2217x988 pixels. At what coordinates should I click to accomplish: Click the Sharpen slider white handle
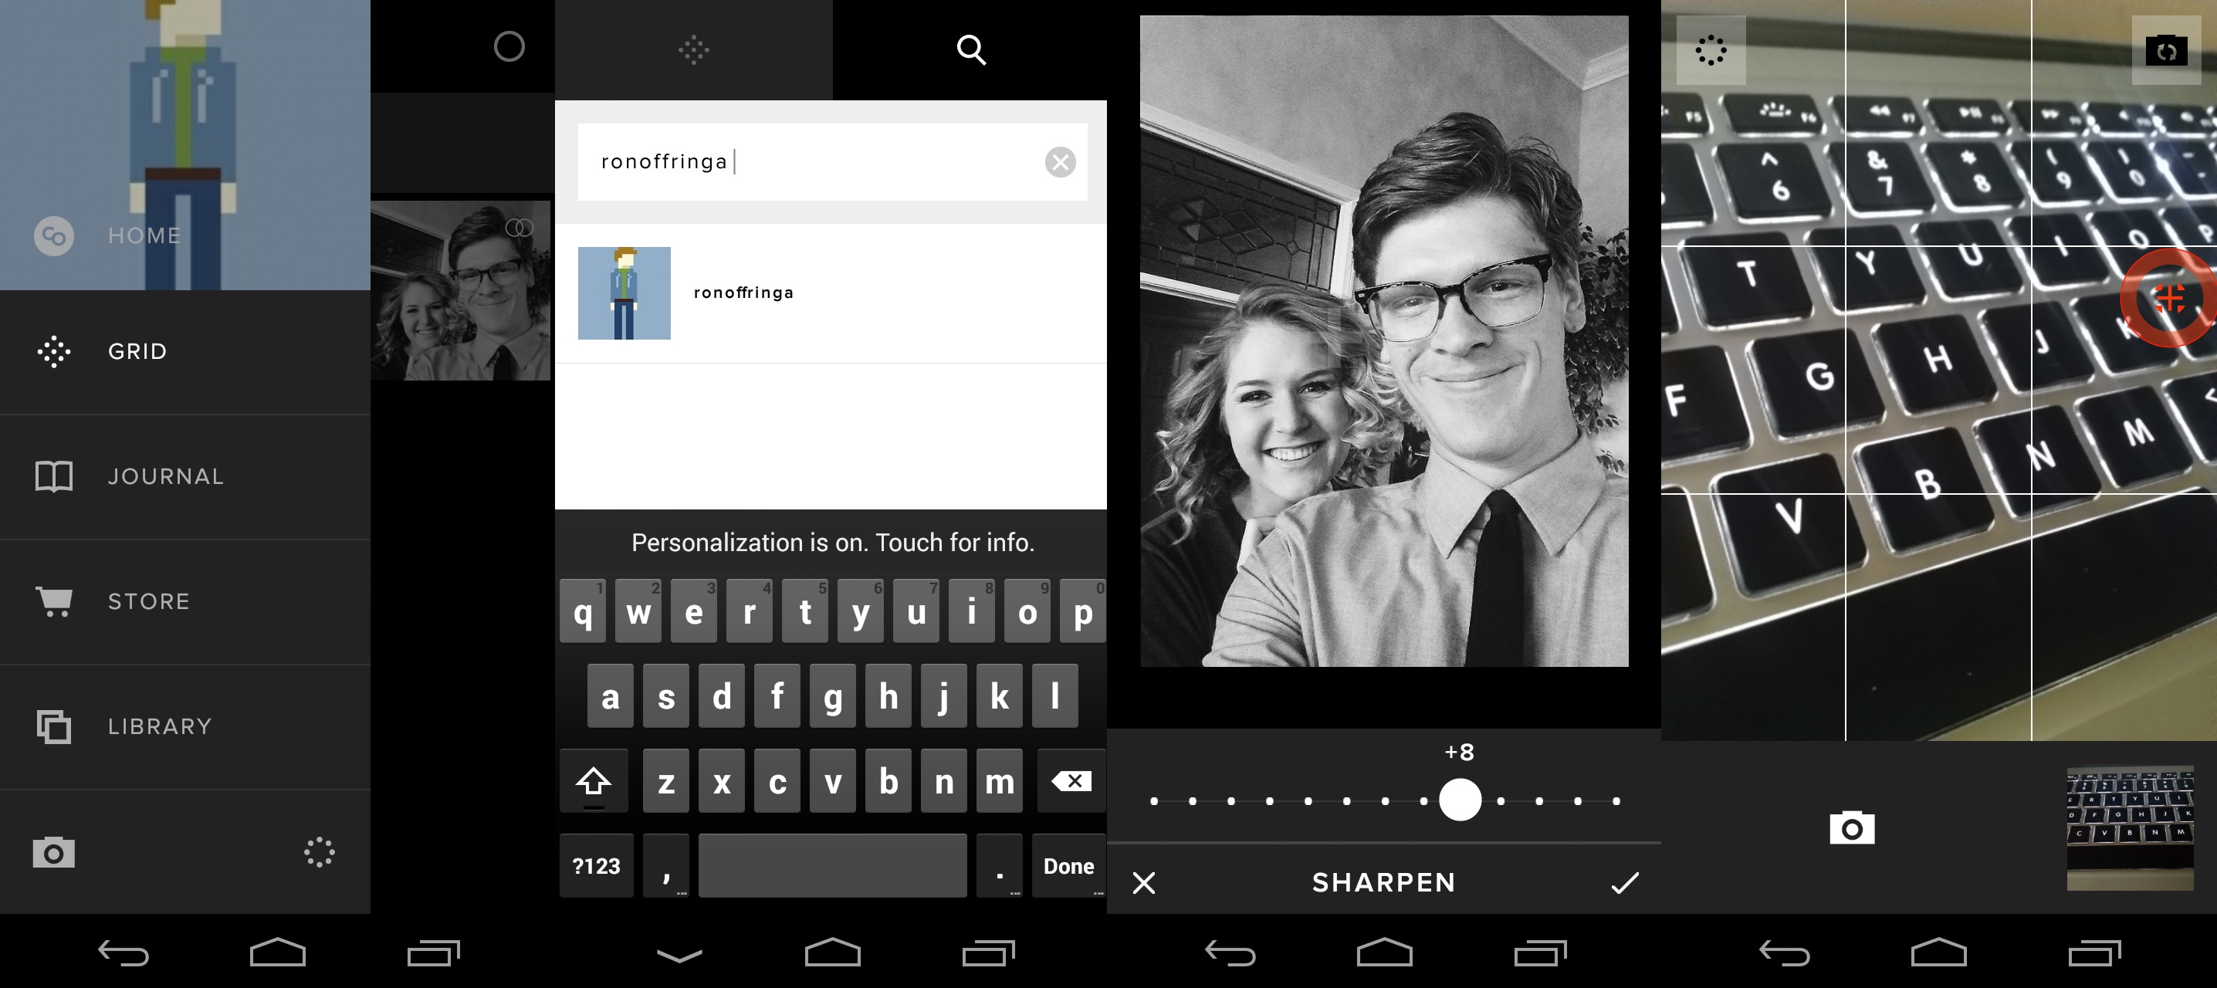[1460, 800]
